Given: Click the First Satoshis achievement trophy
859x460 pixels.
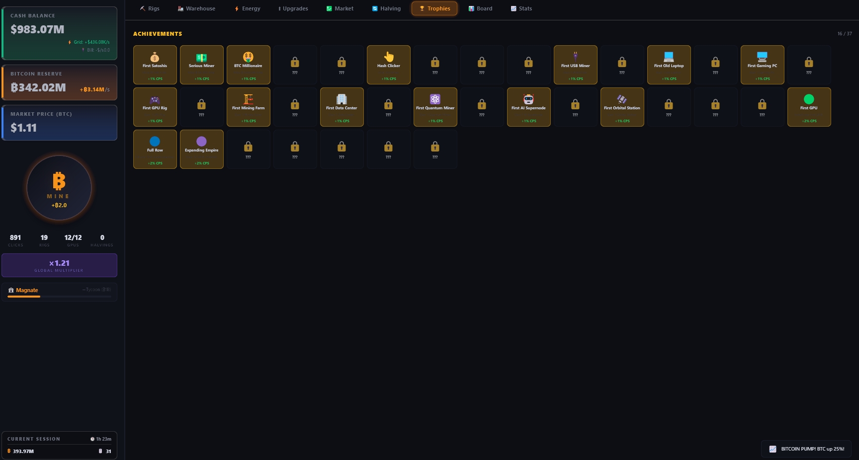Looking at the screenshot, I should 155,65.
